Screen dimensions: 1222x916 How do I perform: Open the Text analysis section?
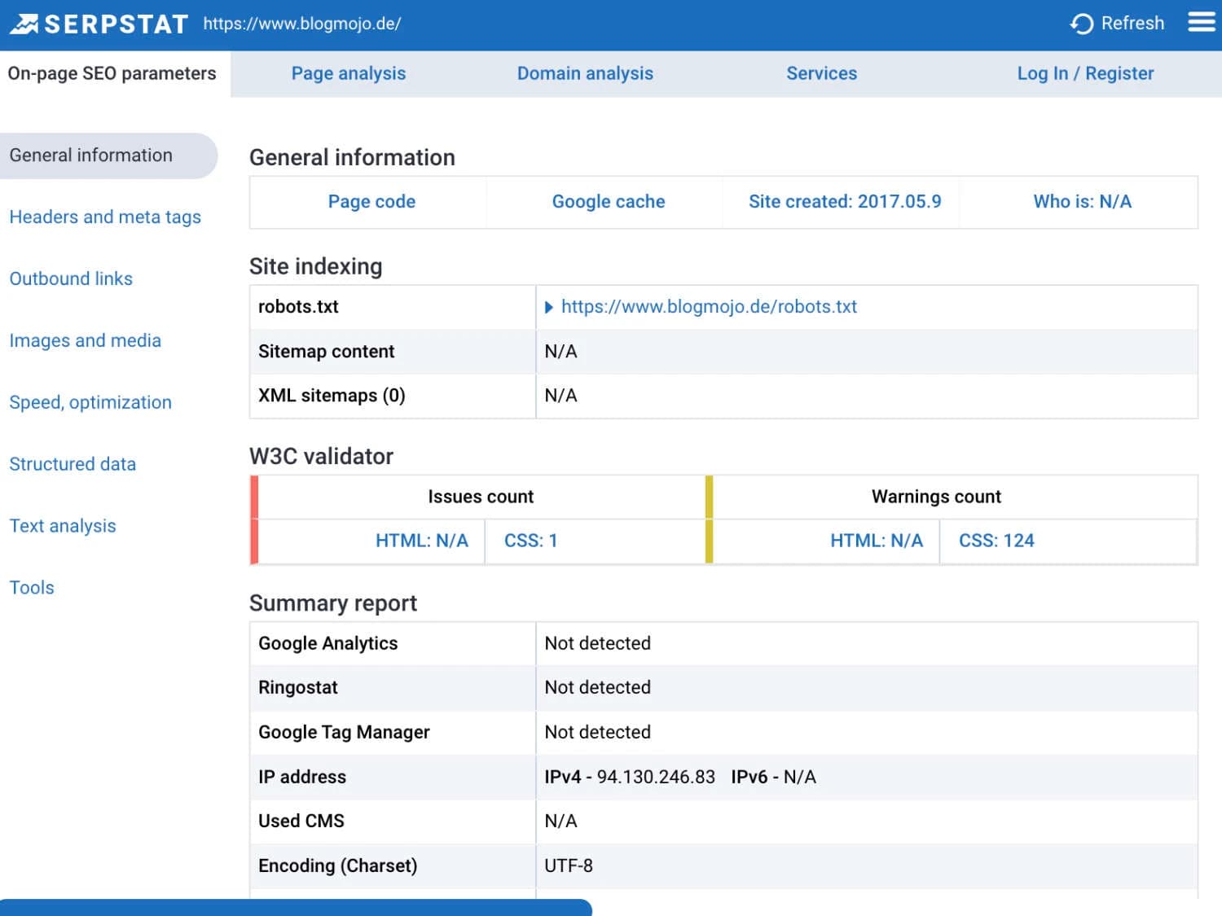click(62, 525)
